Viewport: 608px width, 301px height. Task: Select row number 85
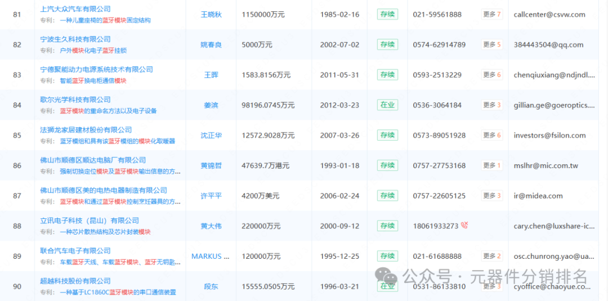pos(17,136)
